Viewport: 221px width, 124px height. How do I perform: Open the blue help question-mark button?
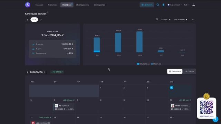coord(215,120)
